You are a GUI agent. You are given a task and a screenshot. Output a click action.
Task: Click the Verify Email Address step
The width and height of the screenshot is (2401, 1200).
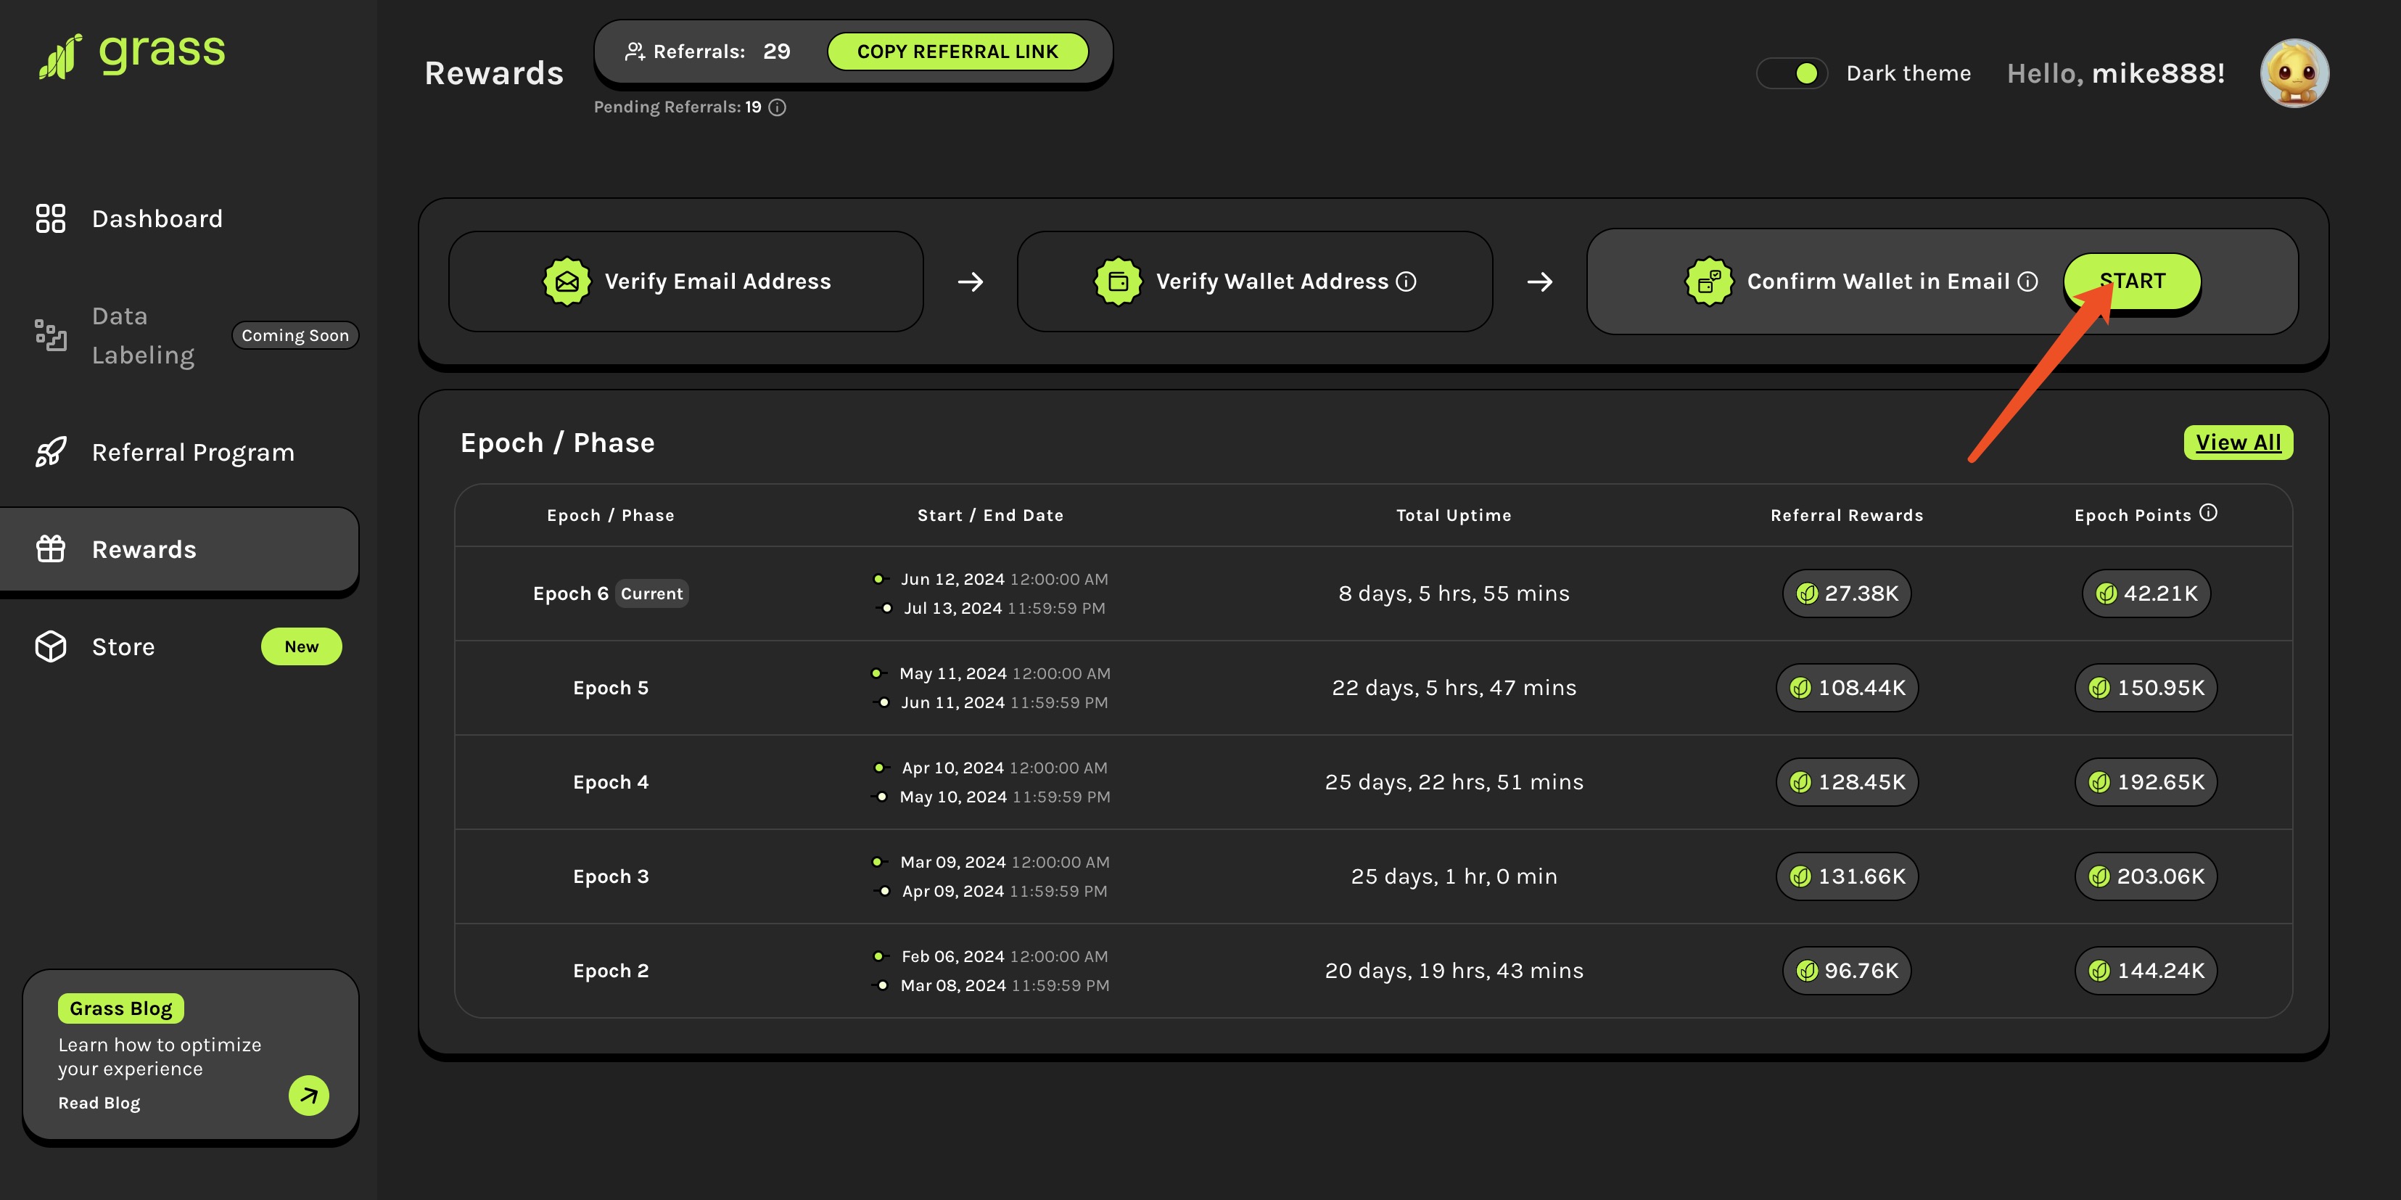click(686, 281)
